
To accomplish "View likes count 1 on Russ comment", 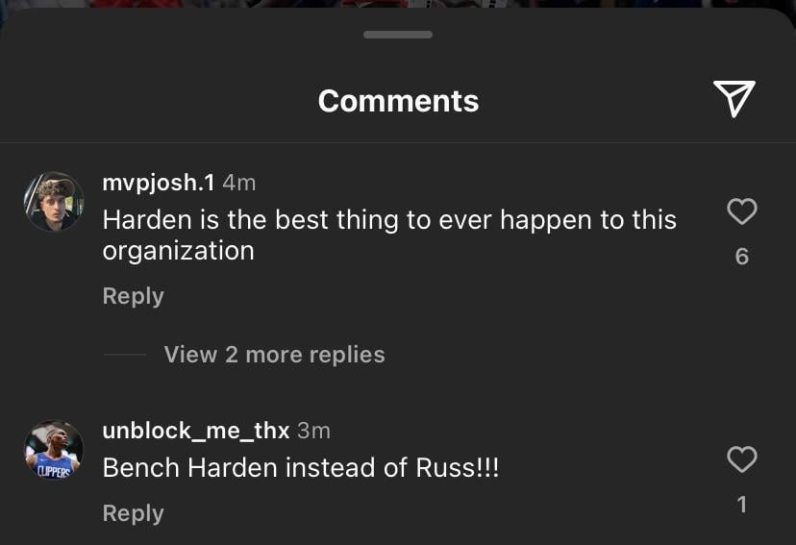I will pyautogui.click(x=741, y=505).
